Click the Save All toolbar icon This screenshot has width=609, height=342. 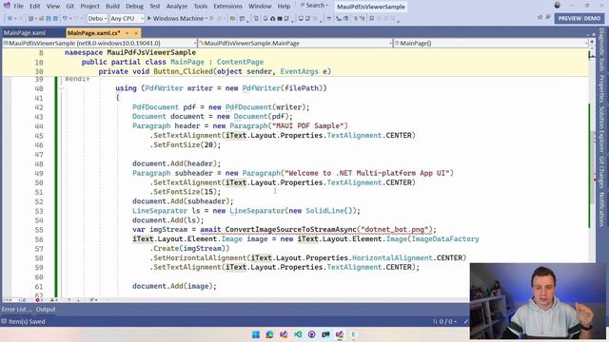pyautogui.click(x=55, y=18)
